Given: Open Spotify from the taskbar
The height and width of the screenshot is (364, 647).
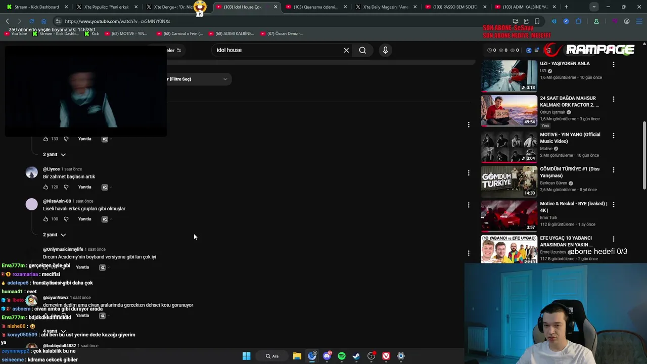Looking at the screenshot, I should click(342, 356).
